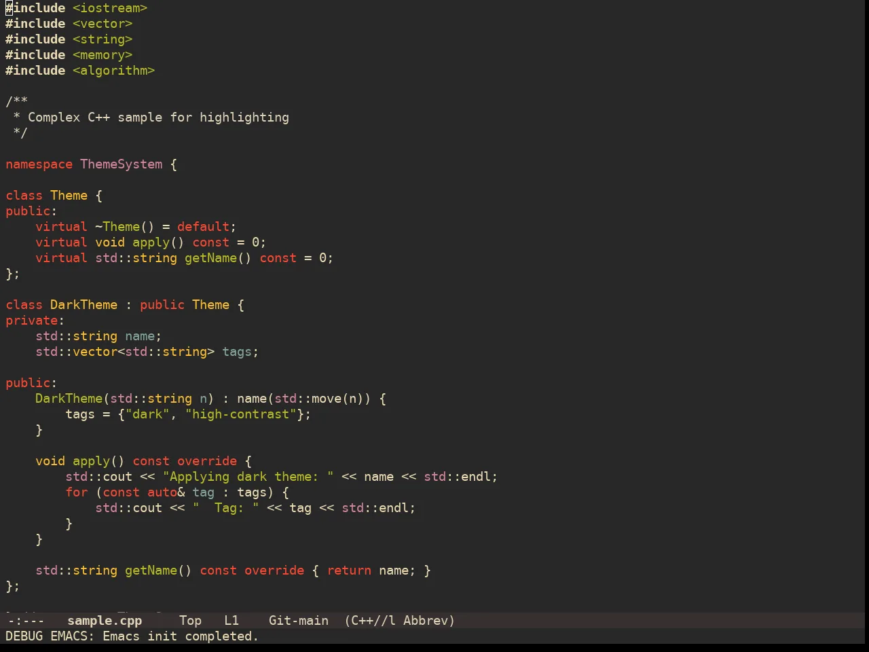This screenshot has width=869, height=652.
Task: Click the 'tags;' vector member declaration
Action: point(240,352)
